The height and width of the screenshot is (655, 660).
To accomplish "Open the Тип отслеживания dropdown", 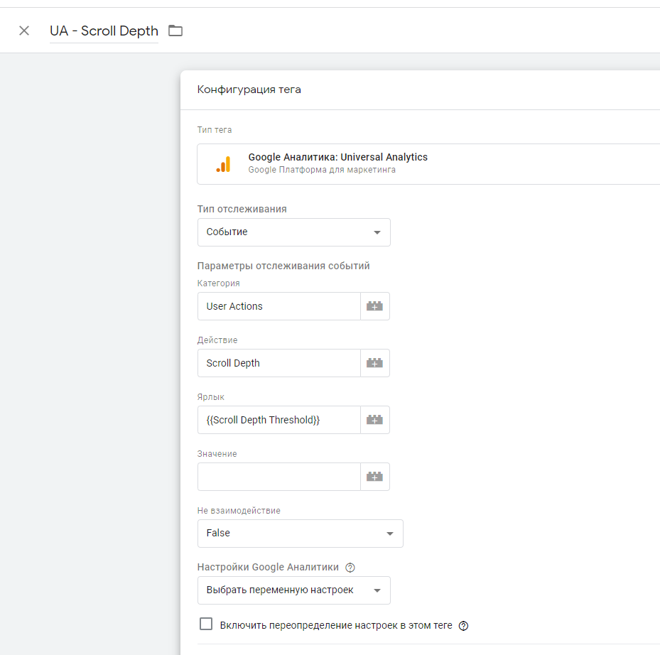I will click(x=293, y=232).
